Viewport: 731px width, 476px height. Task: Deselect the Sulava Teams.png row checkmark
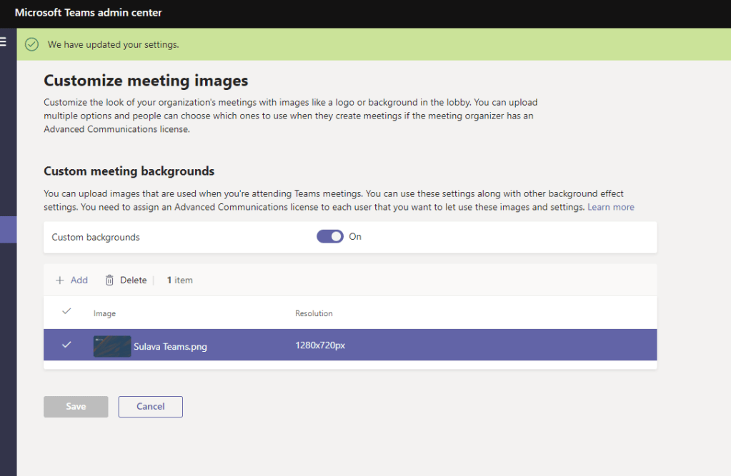[x=66, y=345]
